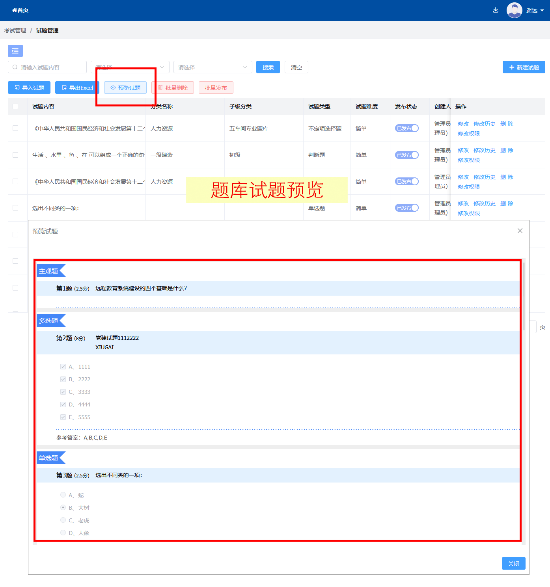This screenshot has width=550, height=587.
Task: Close the 预览试题 dialog with X
Action: coord(520,231)
